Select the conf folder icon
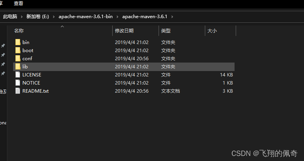Viewport: 304px width, 161px height. (x=18, y=58)
